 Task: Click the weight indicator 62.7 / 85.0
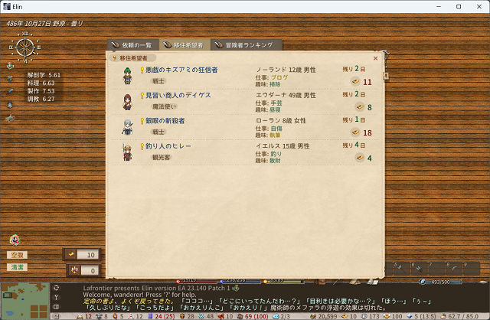459,316
